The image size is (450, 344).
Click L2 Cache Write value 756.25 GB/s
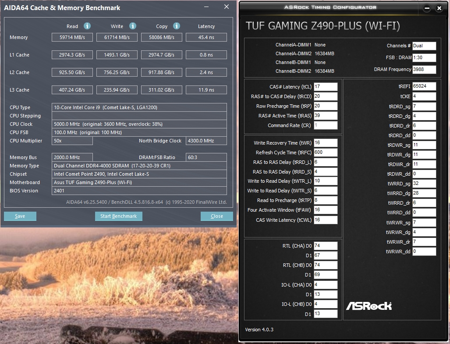(x=117, y=72)
